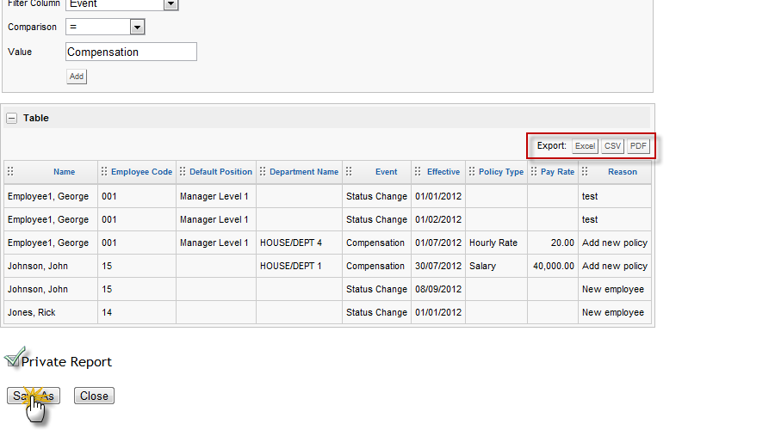This screenshot has width=775, height=430.
Task: Click the employee code '14' cell
Action: pos(137,312)
